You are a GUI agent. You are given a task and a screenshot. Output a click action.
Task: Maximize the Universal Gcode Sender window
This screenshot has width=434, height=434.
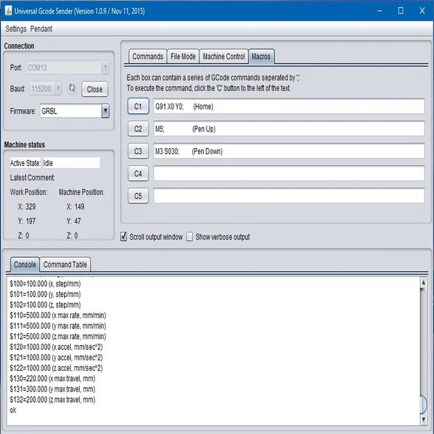(x=401, y=11)
